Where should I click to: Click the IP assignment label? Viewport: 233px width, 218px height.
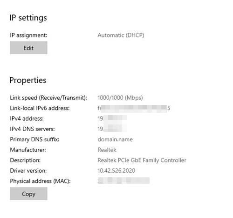click(28, 35)
